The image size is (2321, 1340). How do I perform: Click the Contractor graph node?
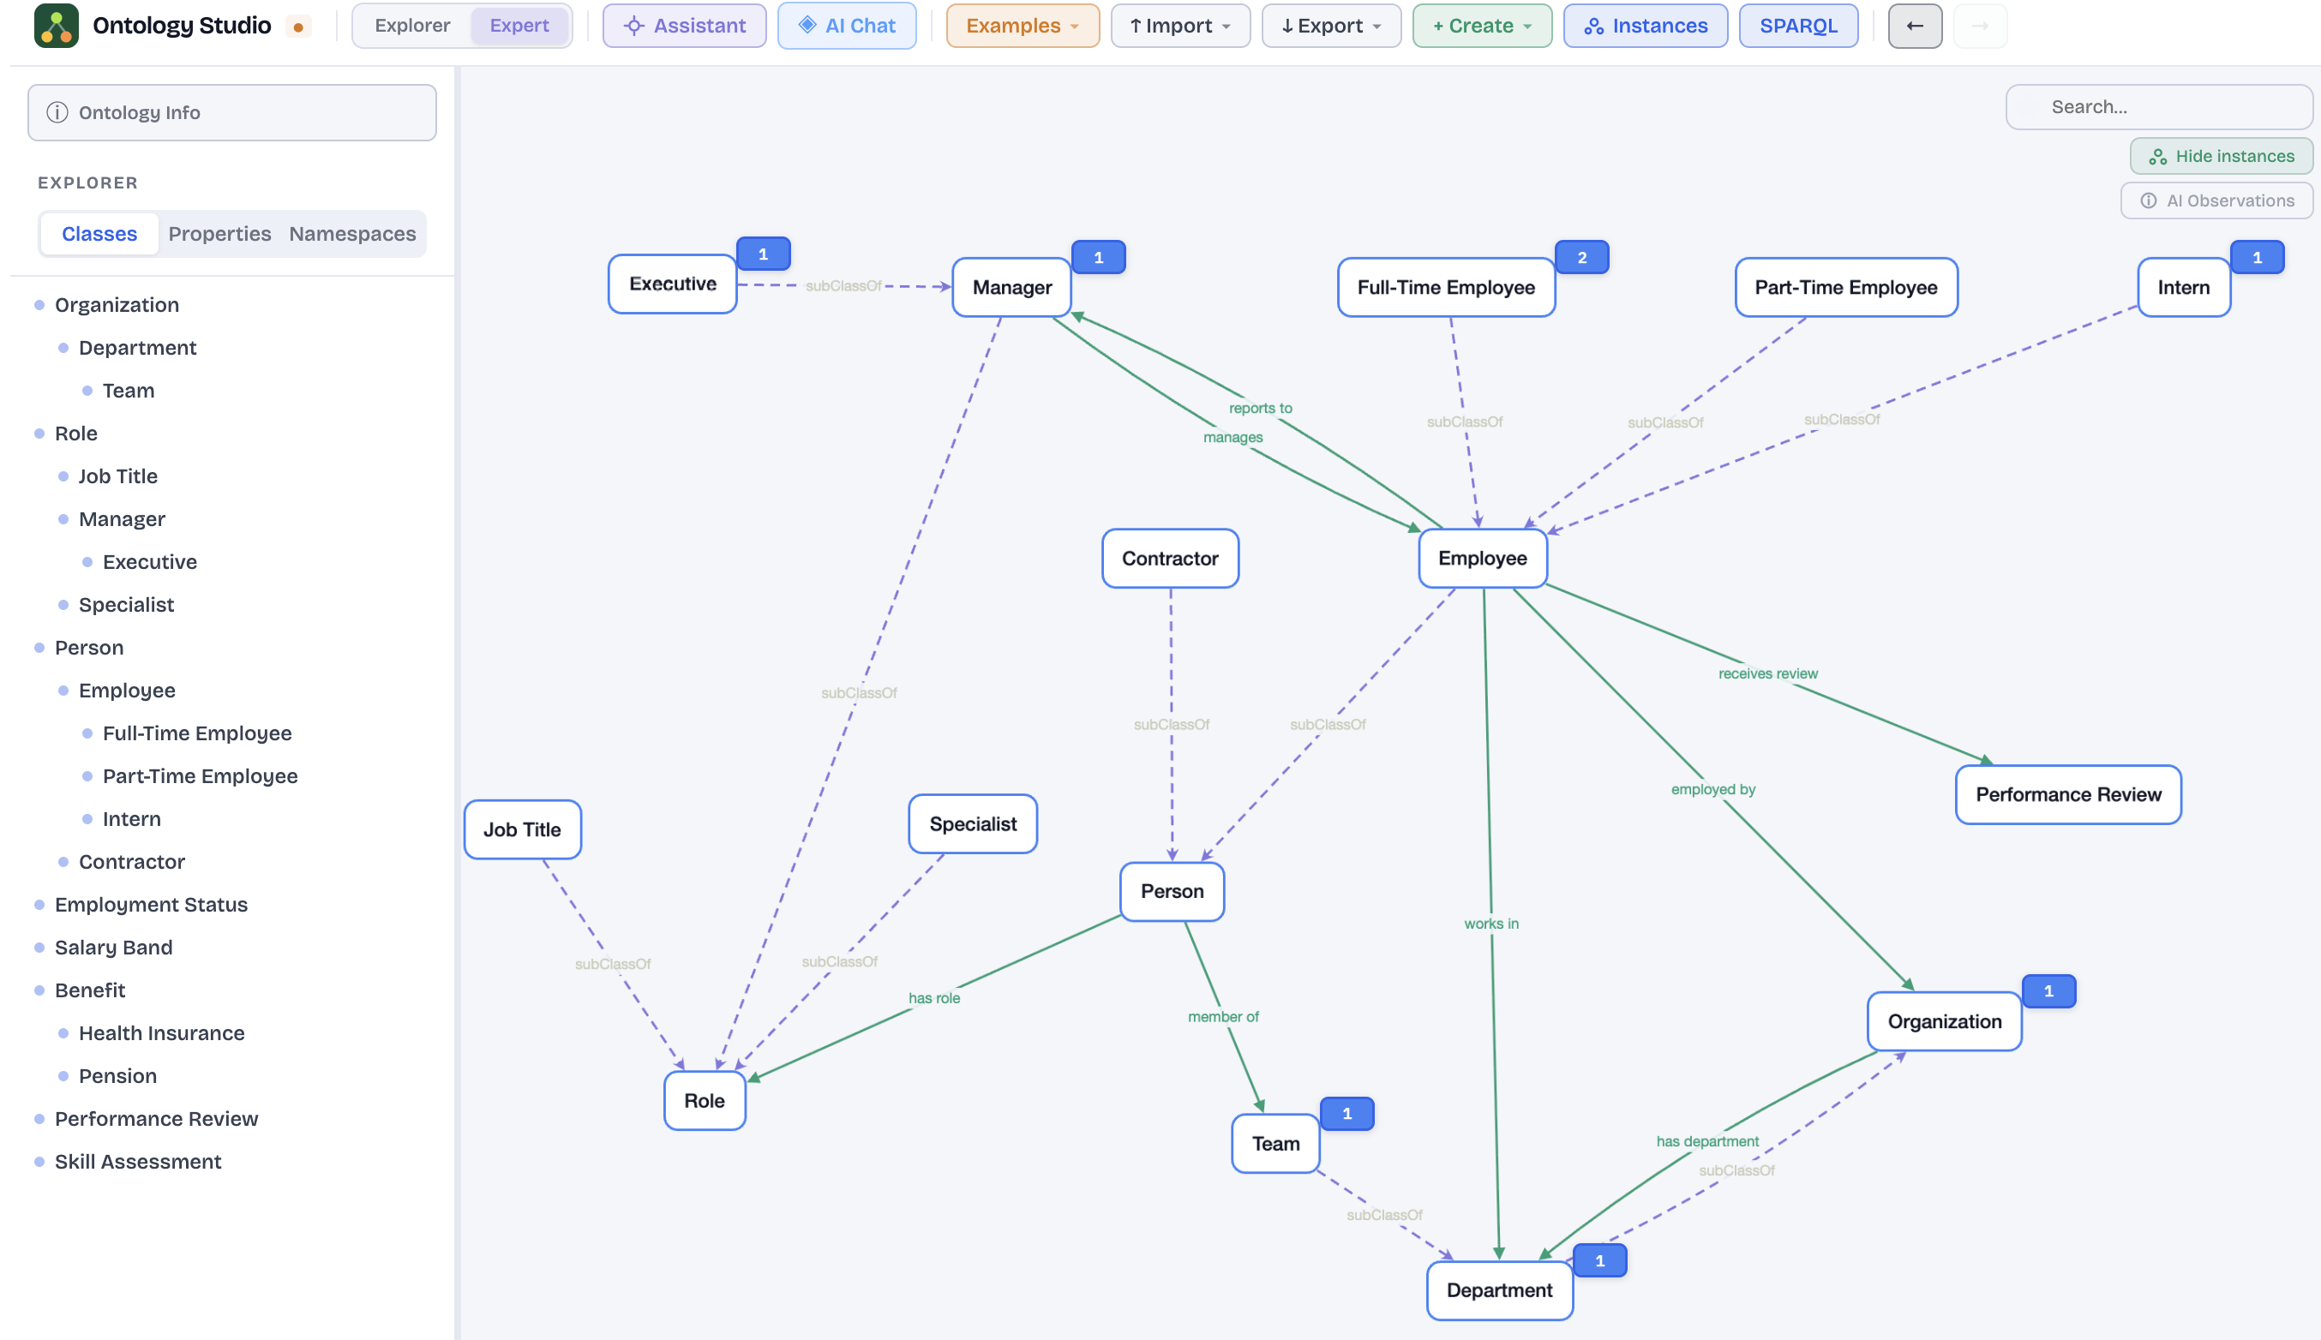coord(1170,559)
